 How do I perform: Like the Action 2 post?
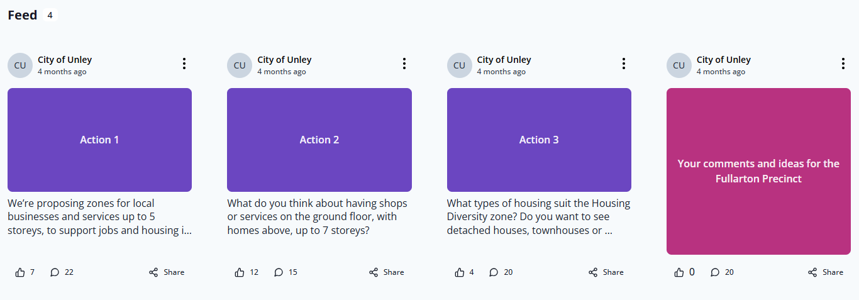(x=240, y=272)
